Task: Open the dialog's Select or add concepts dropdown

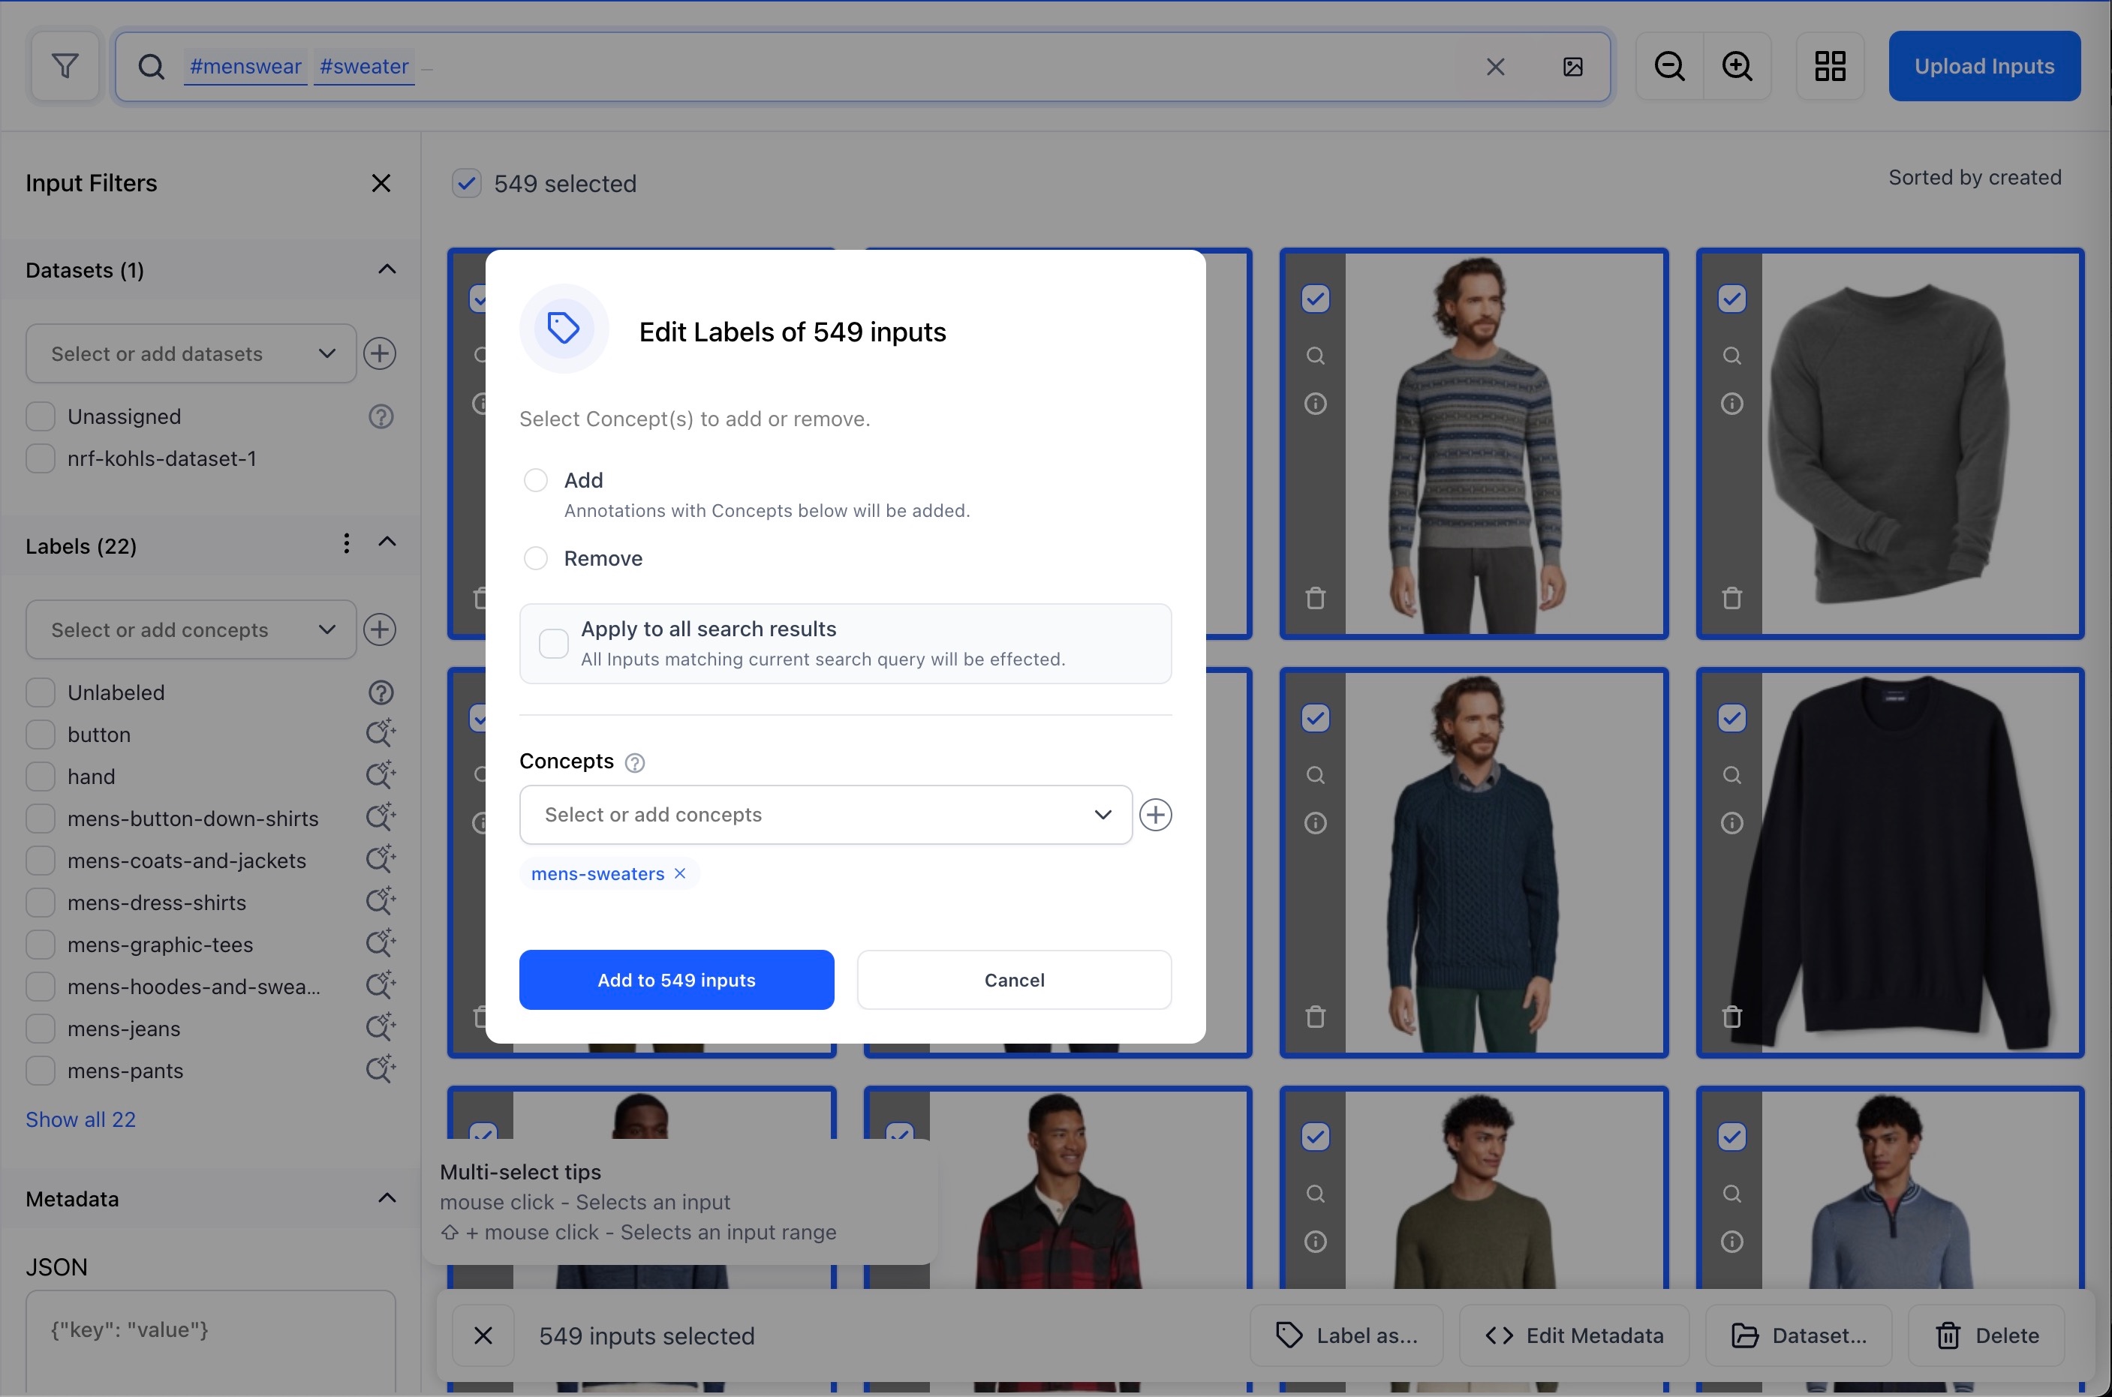Action: 825,816
